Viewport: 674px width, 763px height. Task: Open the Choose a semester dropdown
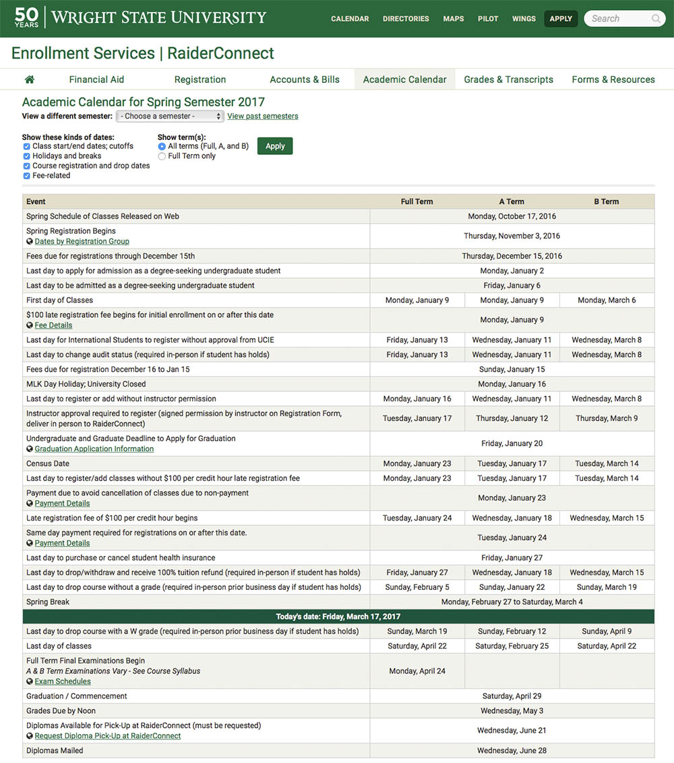pos(169,116)
